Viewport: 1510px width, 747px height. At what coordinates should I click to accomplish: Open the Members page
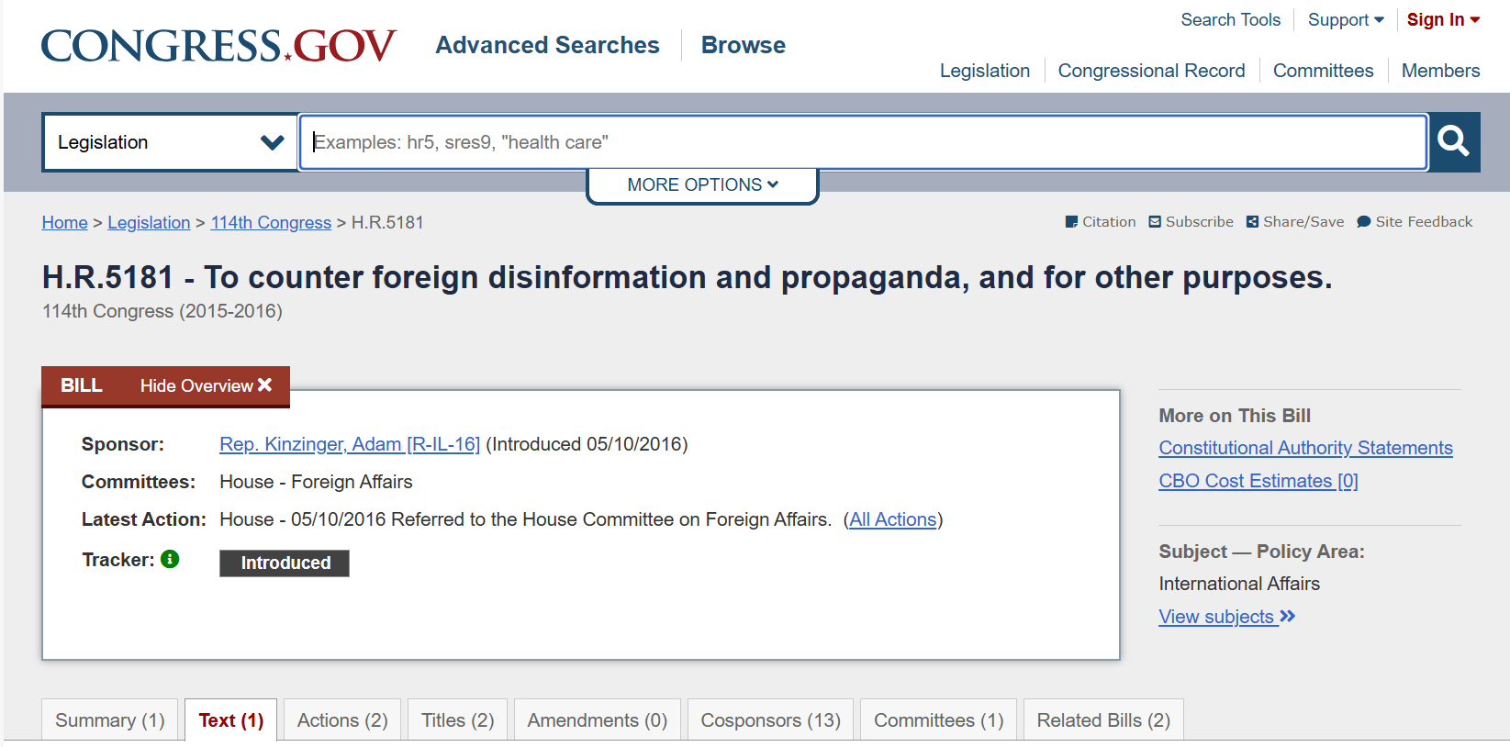tap(1441, 71)
